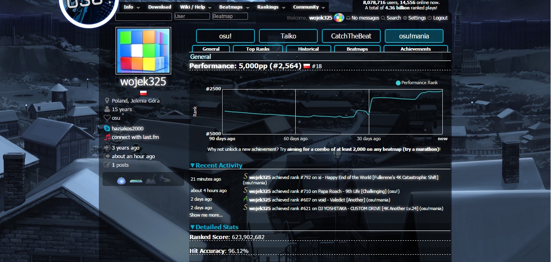Switch to the osu! mode tab
The image size is (551, 262).
(x=225, y=36)
